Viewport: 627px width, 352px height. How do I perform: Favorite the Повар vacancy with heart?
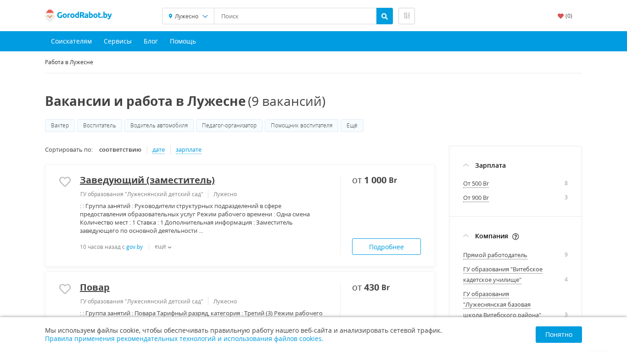[65, 289]
